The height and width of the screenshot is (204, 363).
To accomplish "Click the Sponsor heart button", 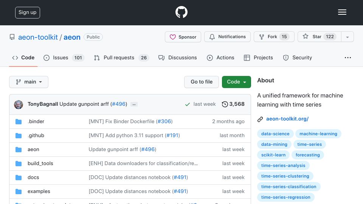I will (183, 37).
